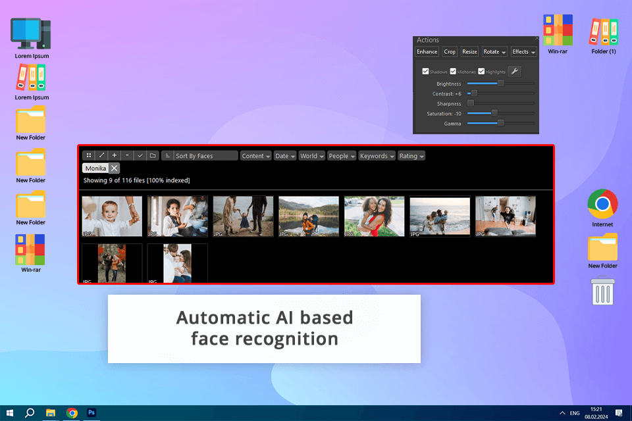Open the Windows Start menu

[10, 413]
